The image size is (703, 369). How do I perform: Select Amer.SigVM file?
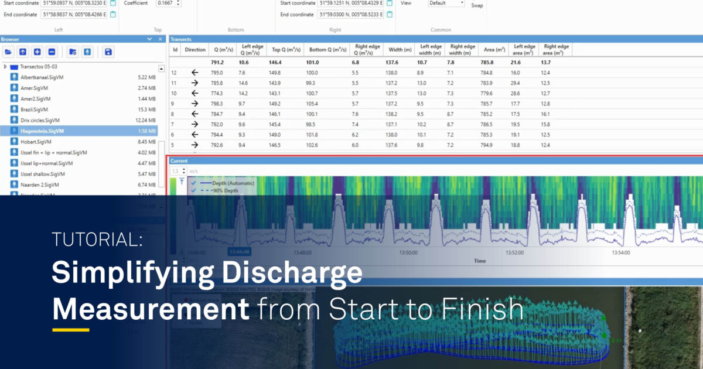(79, 88)
